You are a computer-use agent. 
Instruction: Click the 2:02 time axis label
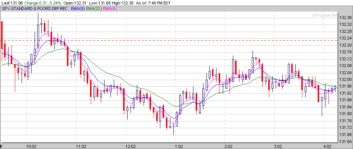pyautogui.click(x=228, y=146)
